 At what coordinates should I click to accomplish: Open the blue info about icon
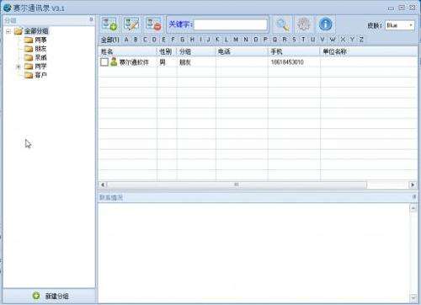(x=325, y=24)
